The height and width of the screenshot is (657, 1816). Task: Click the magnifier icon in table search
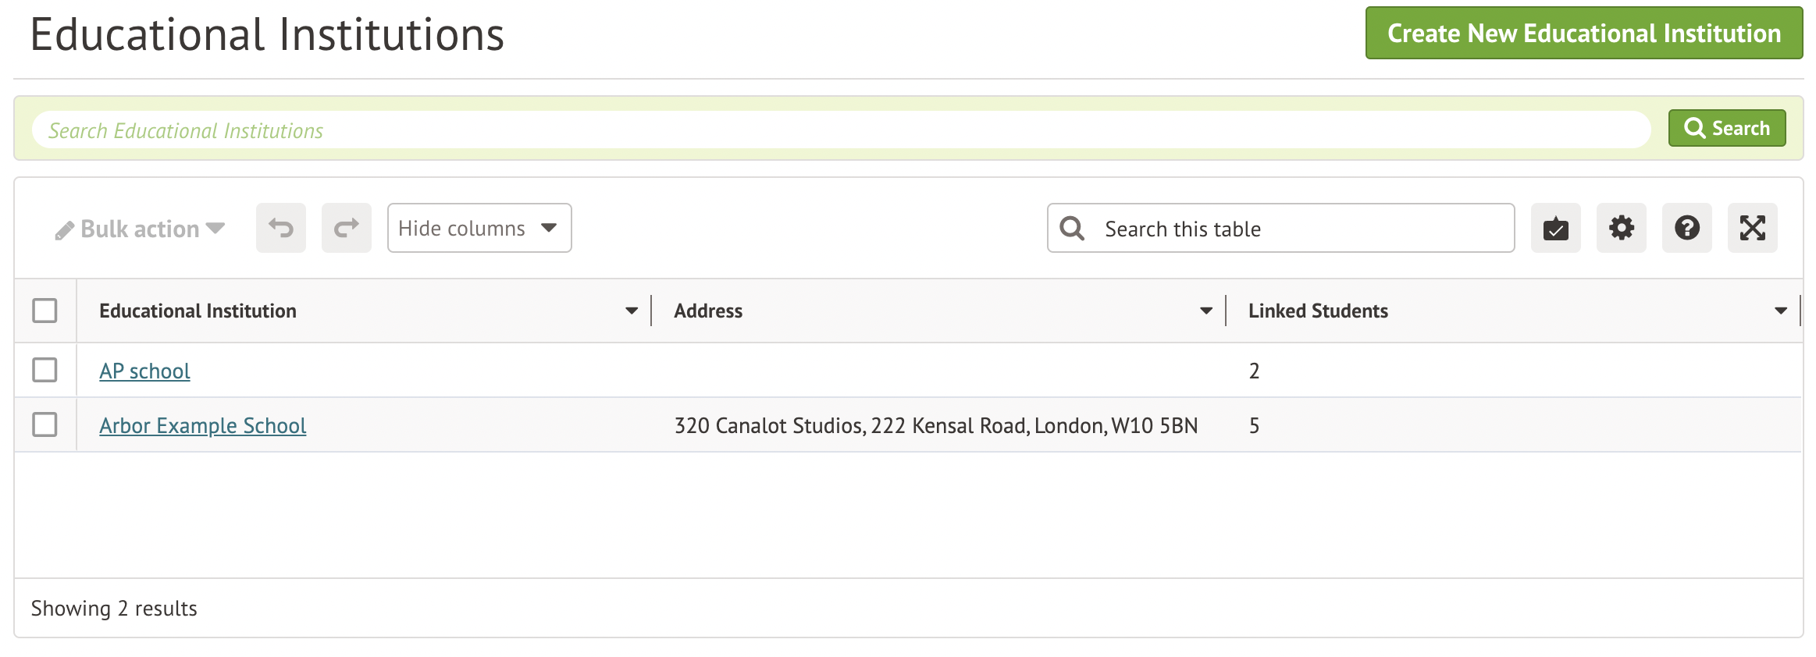(1072, 228)
